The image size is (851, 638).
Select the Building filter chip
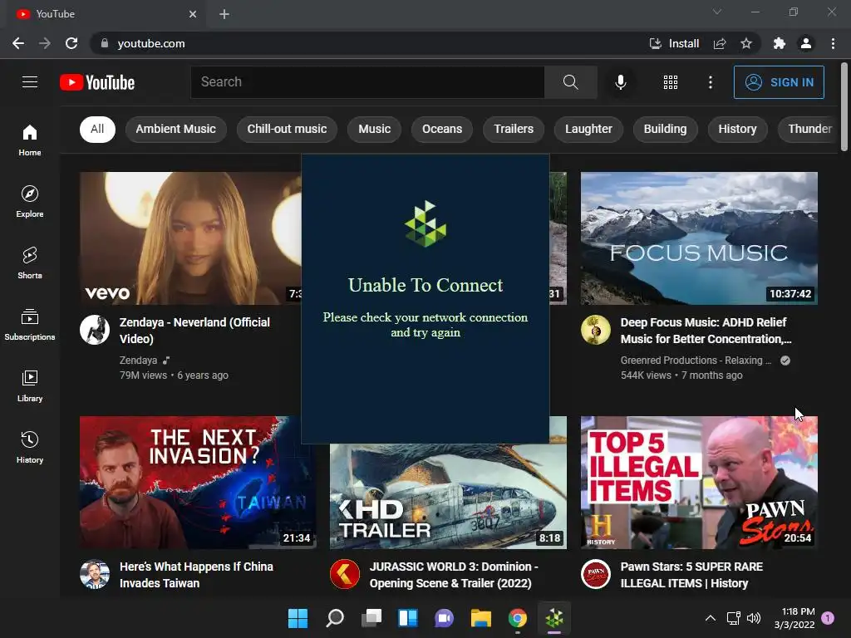point(666,129)
